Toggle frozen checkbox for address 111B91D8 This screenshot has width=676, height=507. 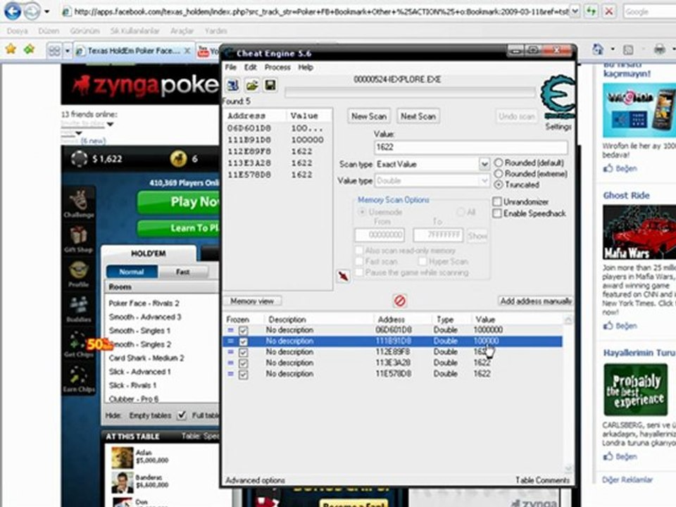[x=243, y=342]
